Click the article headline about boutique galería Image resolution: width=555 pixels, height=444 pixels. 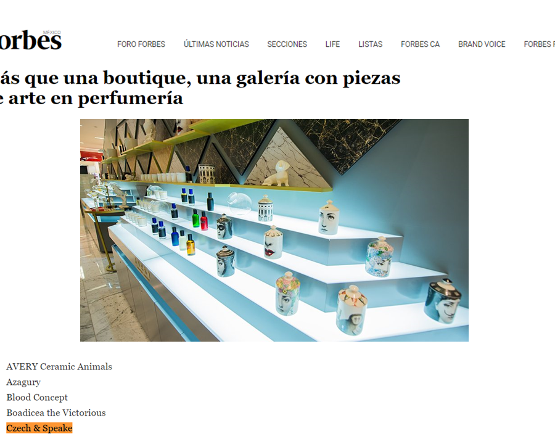pos(200,88)
